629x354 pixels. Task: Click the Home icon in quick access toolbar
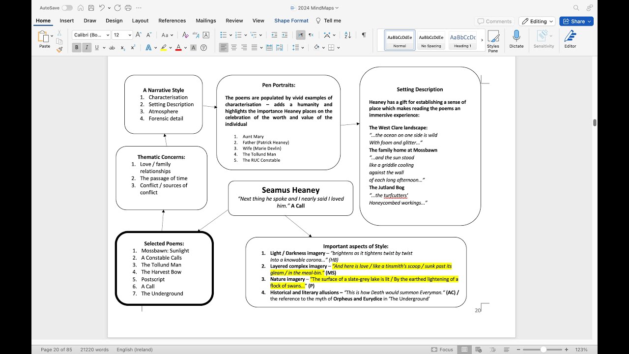81,8
